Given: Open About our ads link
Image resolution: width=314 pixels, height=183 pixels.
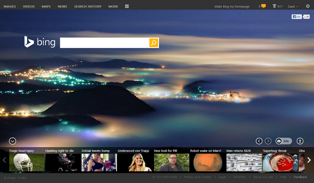Looking at the screenshot, I should (x=263, y=177).
